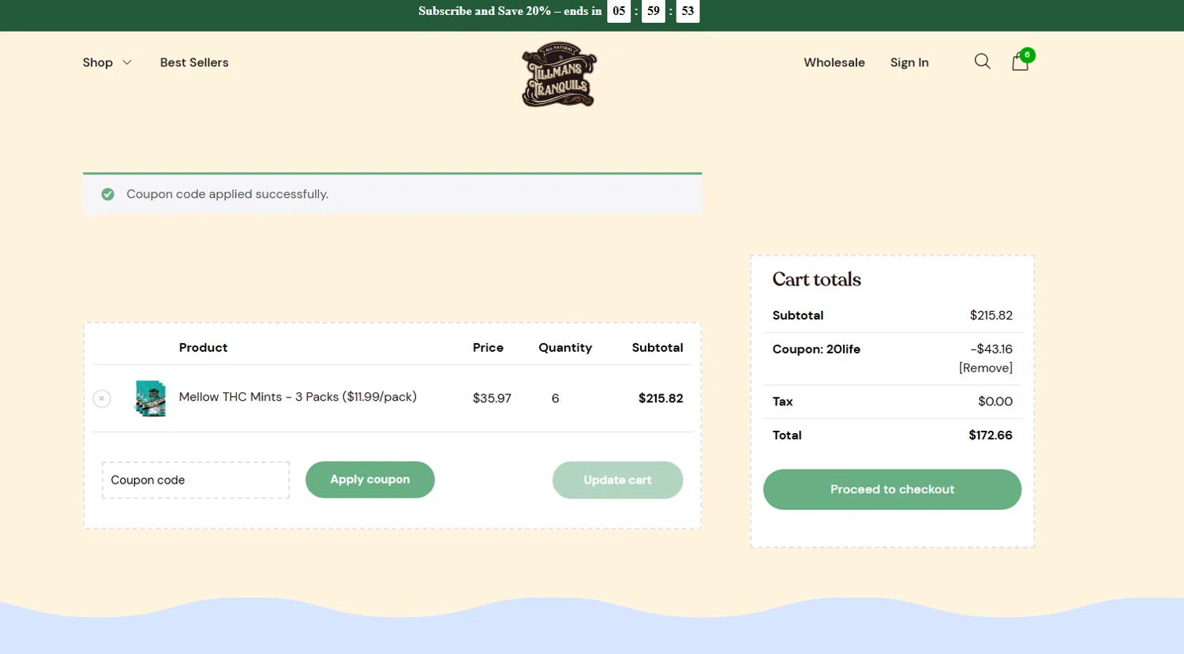This screenshot has height=654, width=1184.
Task: Click Subscribe and Save 20% banner text
Action: [x=510, y=11]
